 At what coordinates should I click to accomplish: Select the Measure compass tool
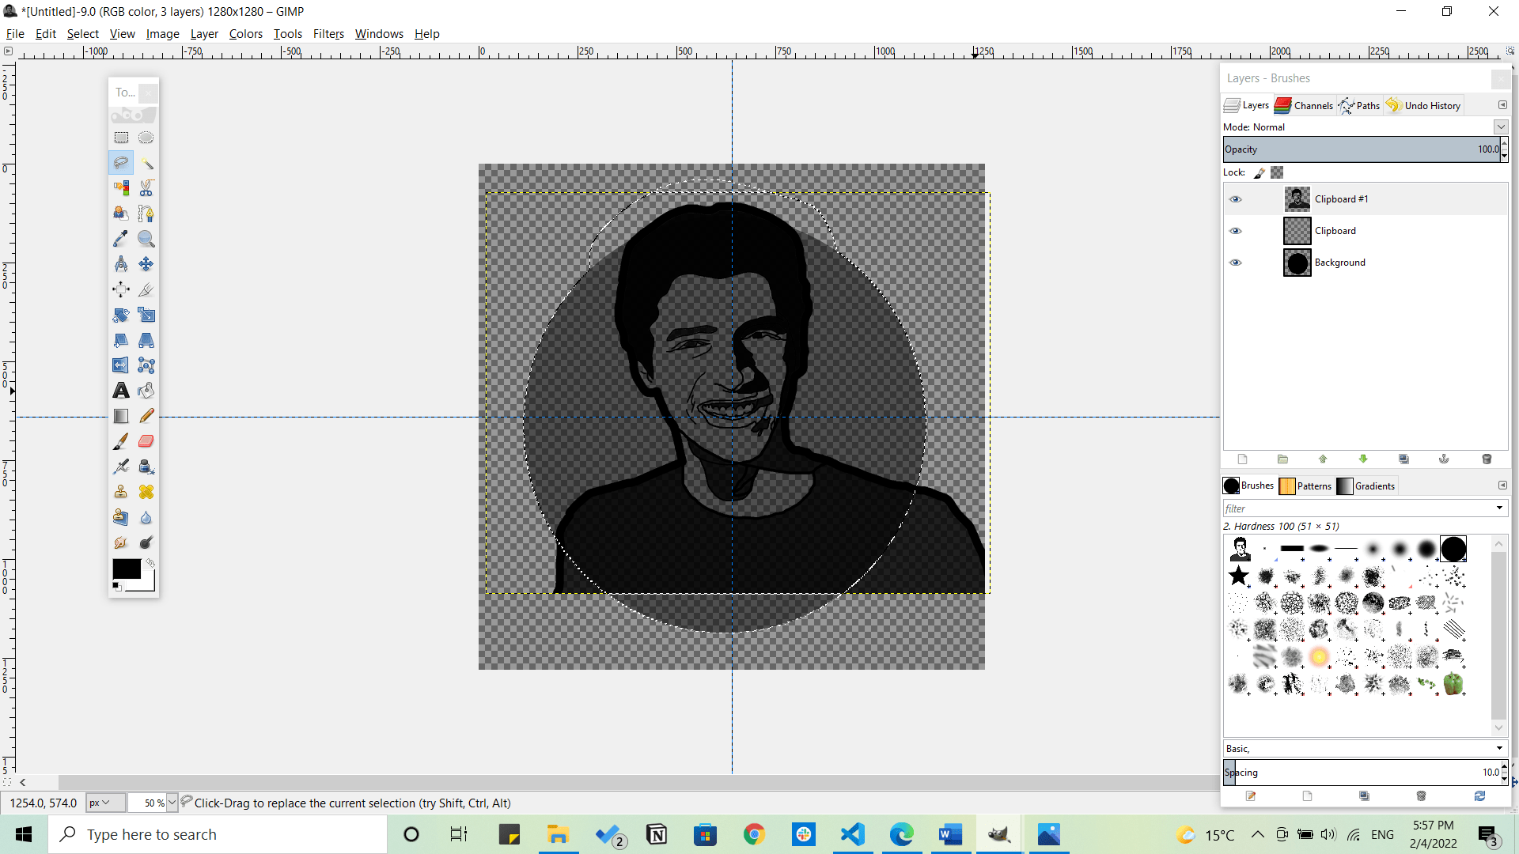[121, 264]
